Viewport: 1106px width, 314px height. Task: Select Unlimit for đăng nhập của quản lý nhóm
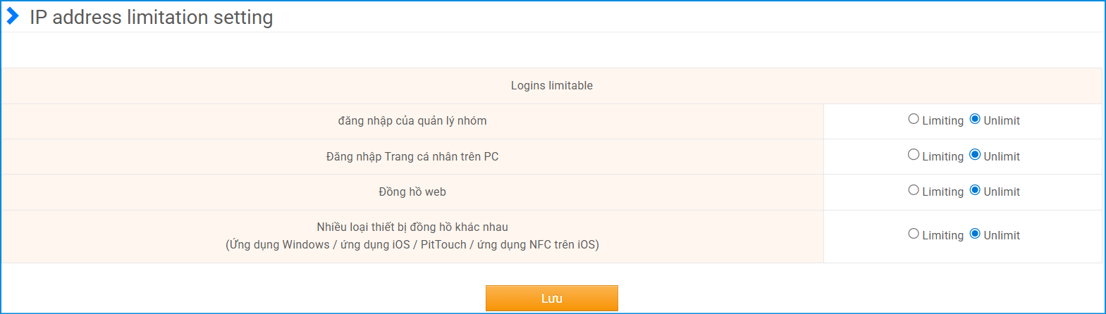tap(975, 119)
